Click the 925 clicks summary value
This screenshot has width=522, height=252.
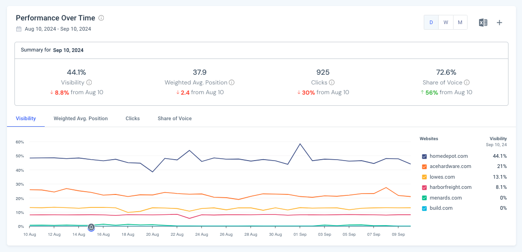click(x=323, y=72)
